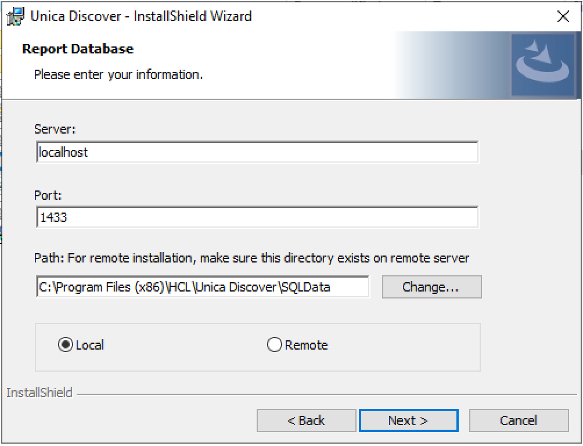Click the empty space between Local and Remote options
Viewport: 583px width, 446px height.
pos(186,345)
